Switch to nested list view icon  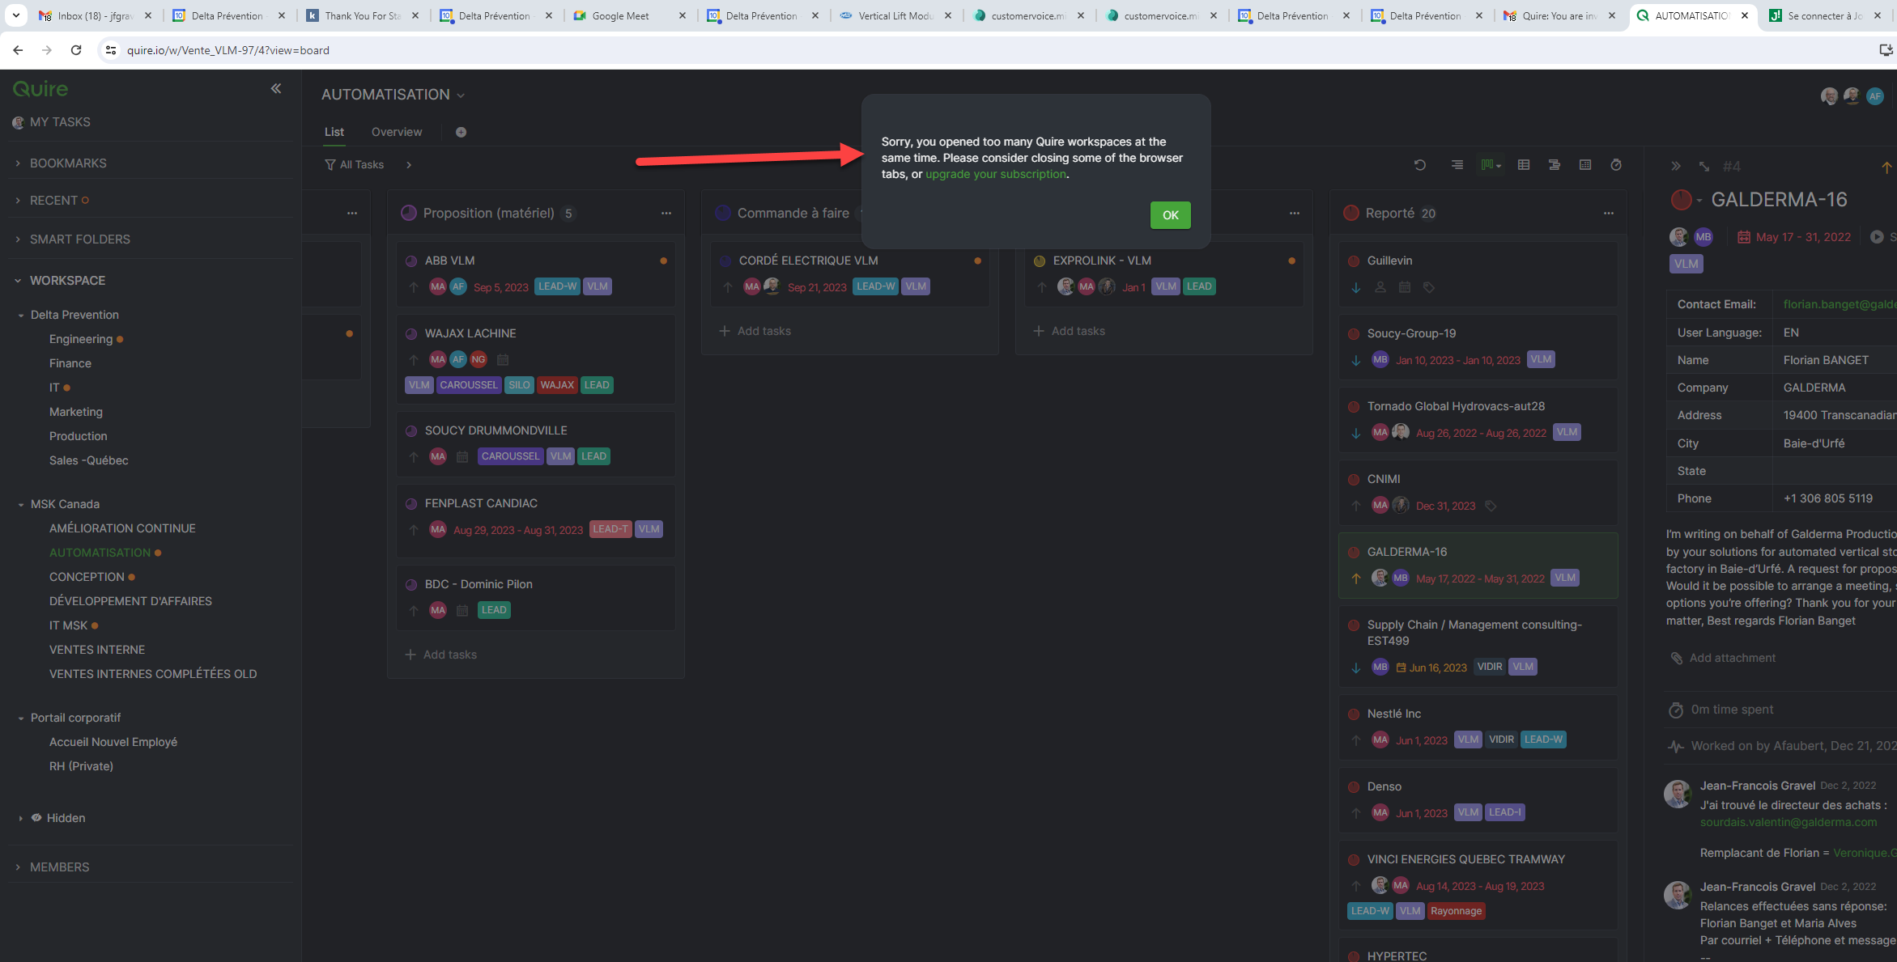coord(1457,165)
